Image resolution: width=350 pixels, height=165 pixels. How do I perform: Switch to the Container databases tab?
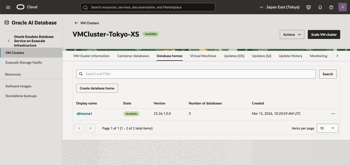click(133, 56)
